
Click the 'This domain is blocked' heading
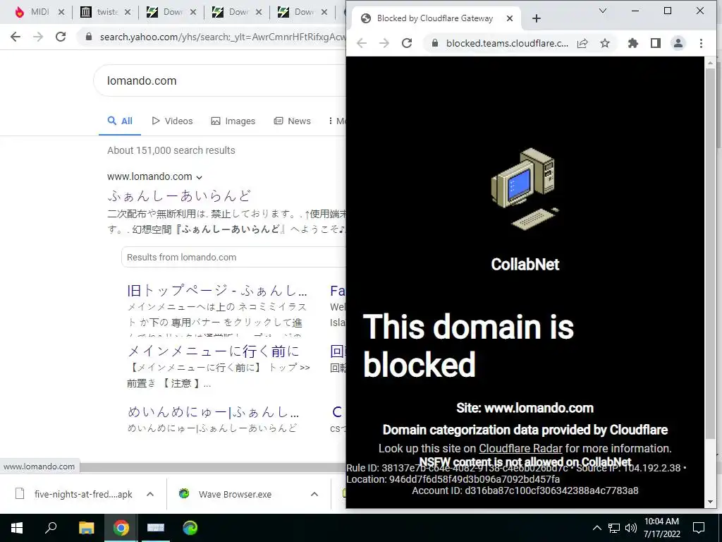click(468, 345)
